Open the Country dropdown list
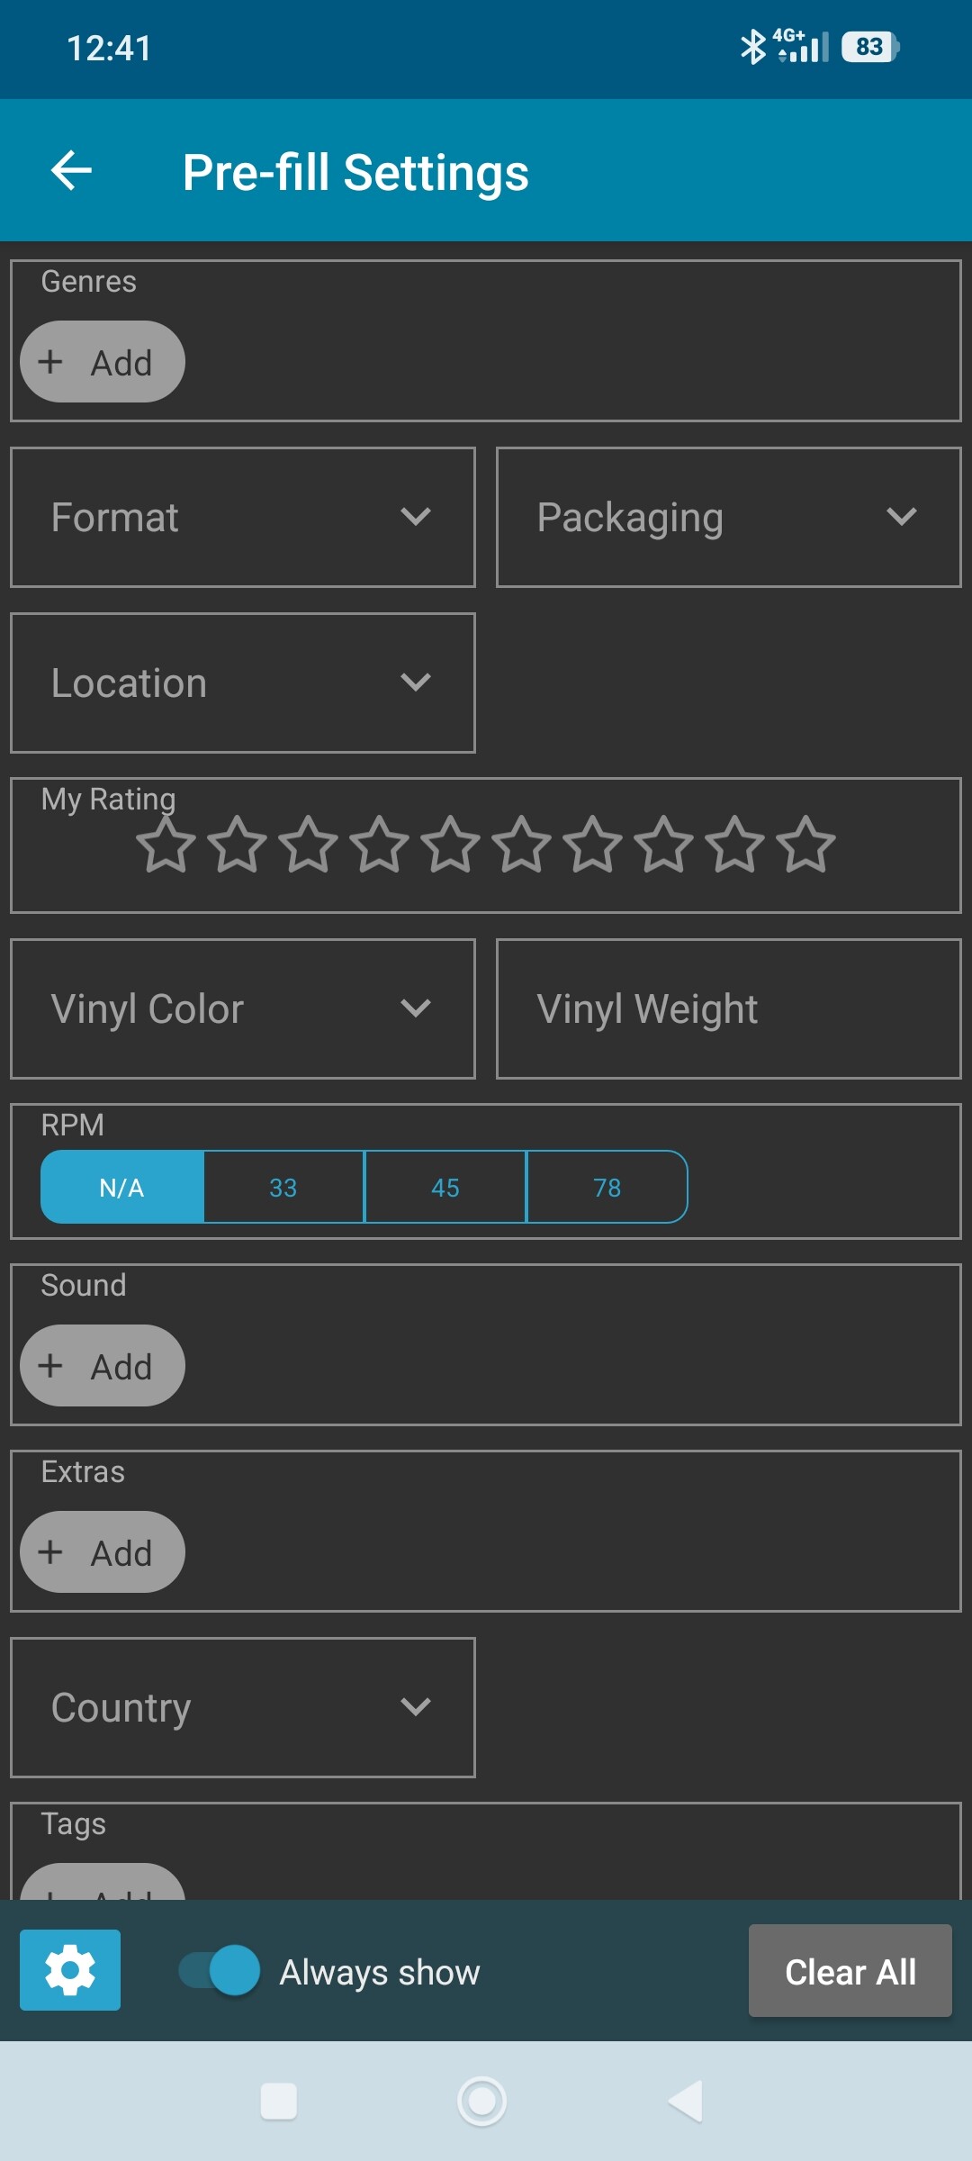This screenshot has height=2161, width=972. (243, 1707)
